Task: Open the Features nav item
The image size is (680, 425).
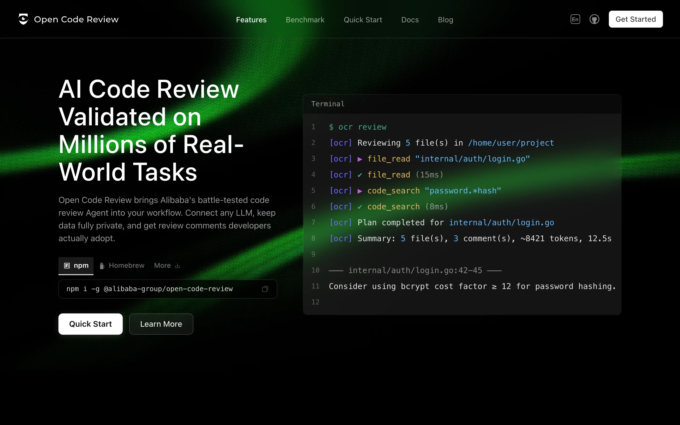Action: click(251, 20)
